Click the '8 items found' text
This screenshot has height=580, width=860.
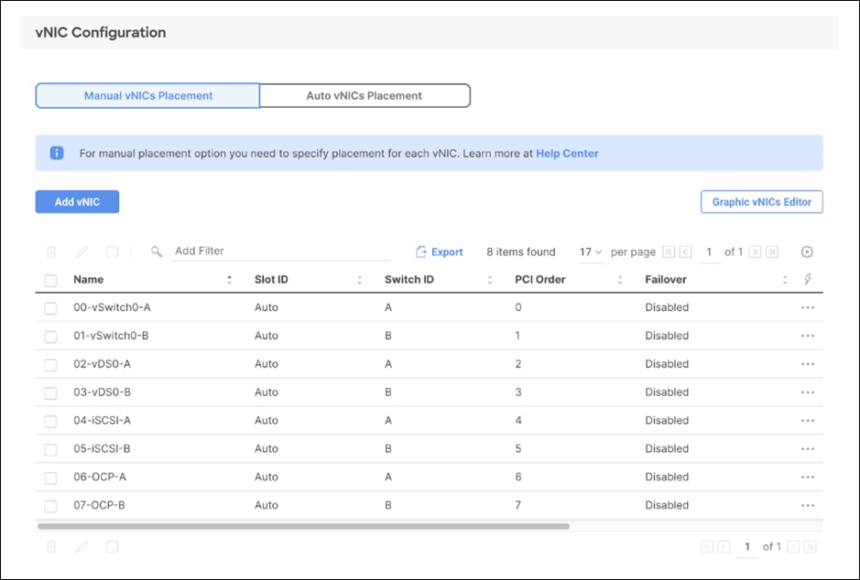(x=521, y=252)
